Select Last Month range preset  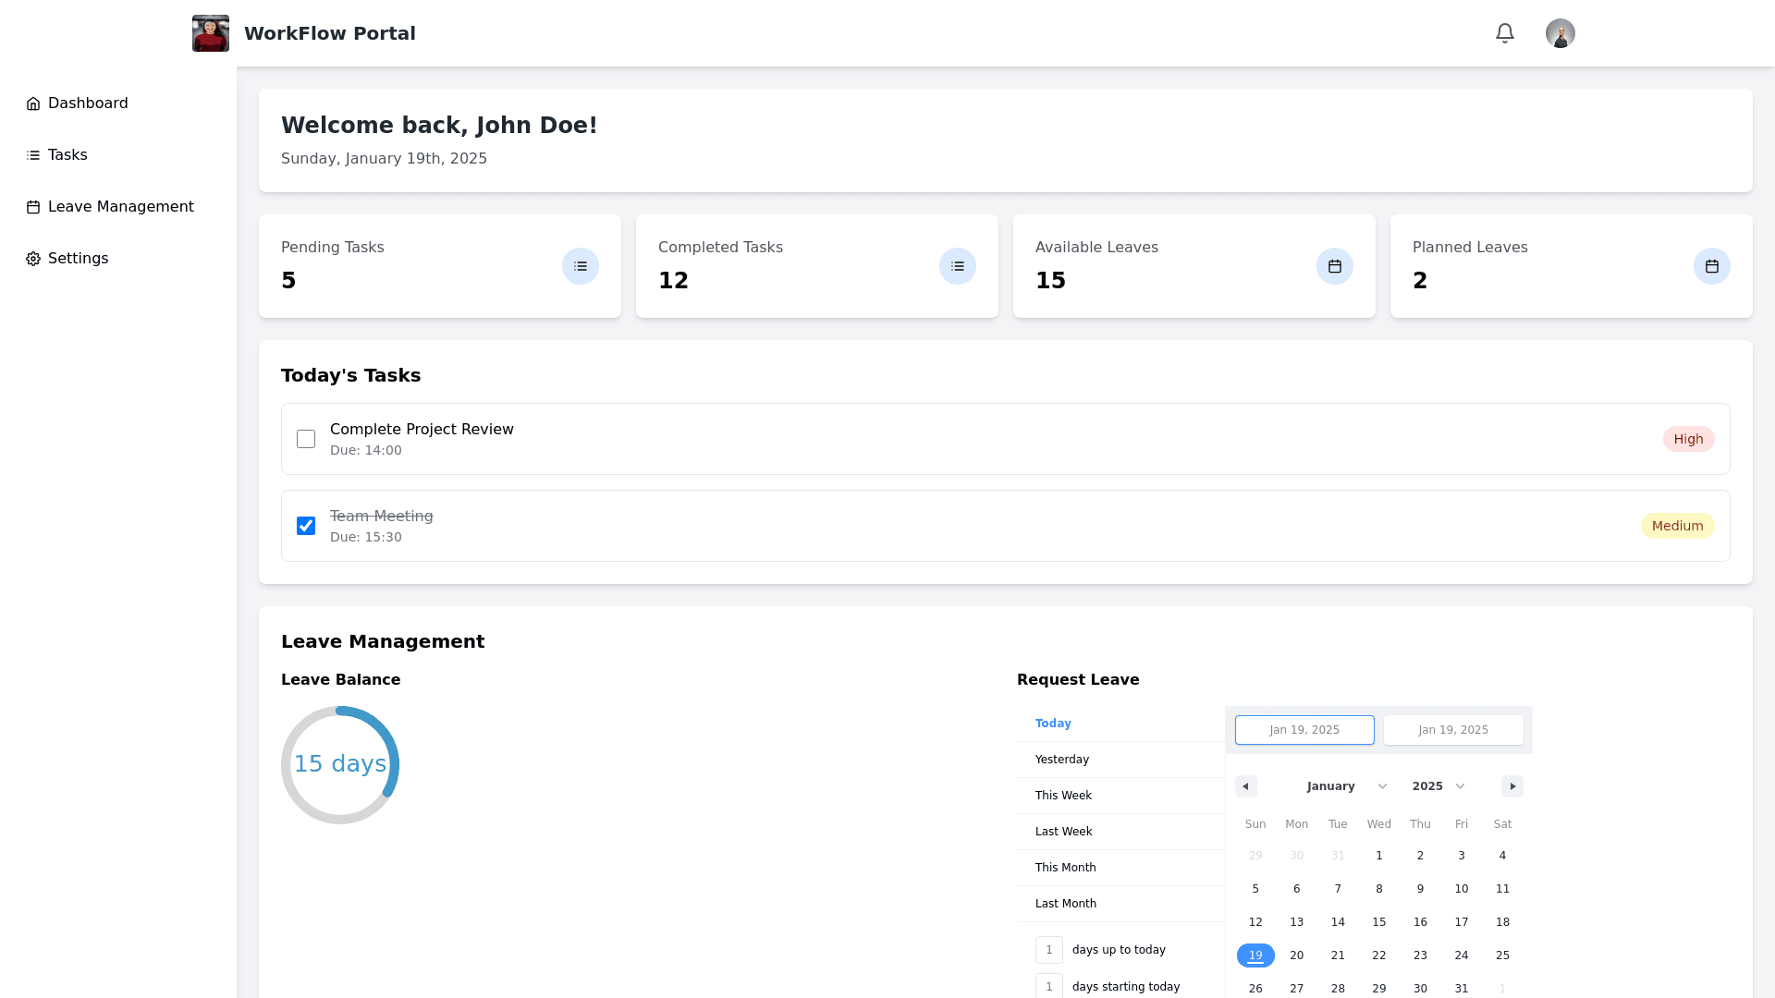pyautogui.click(x=1065, y=904)
